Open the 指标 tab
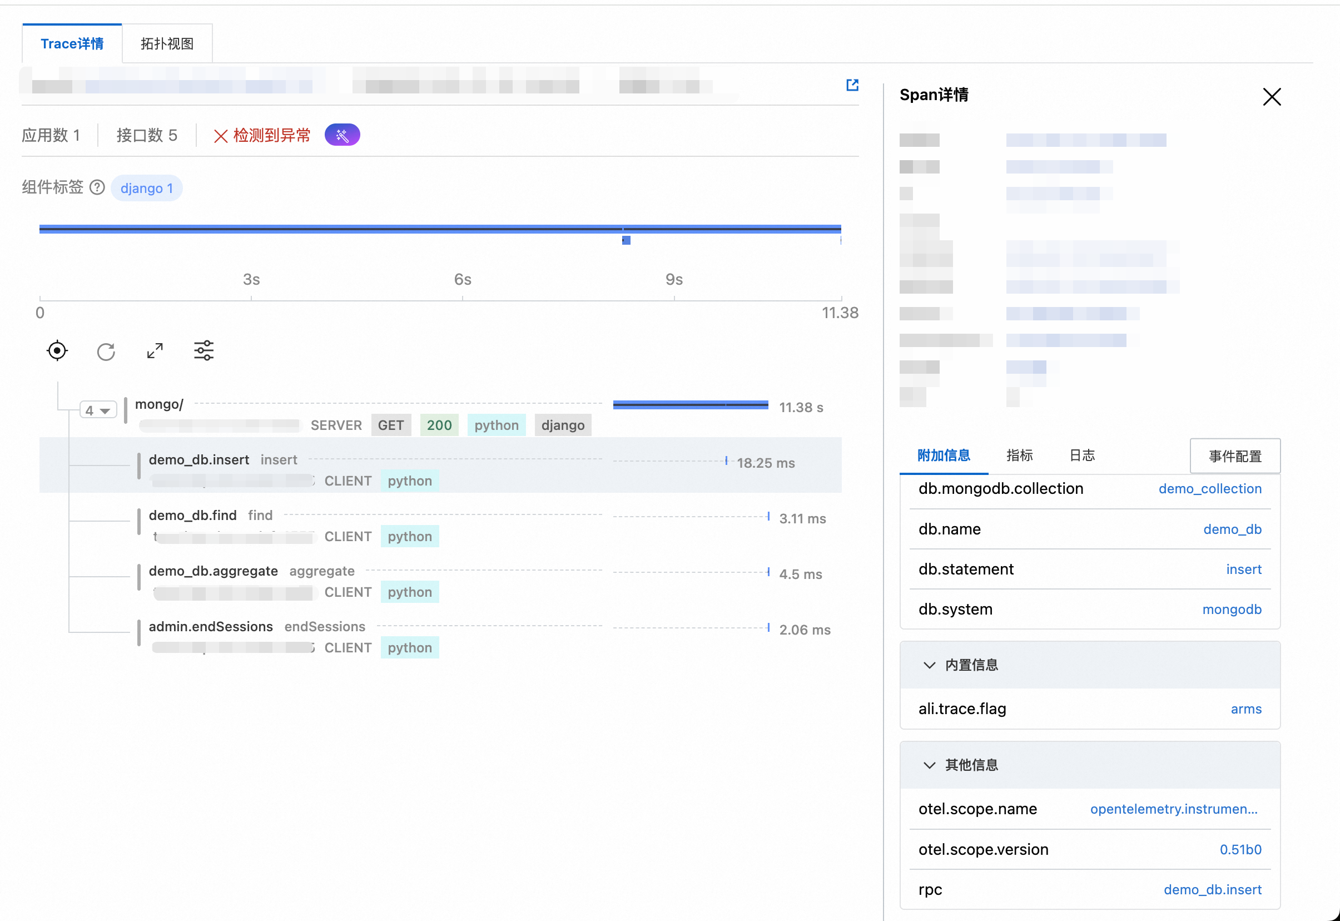 (1019, 455)
